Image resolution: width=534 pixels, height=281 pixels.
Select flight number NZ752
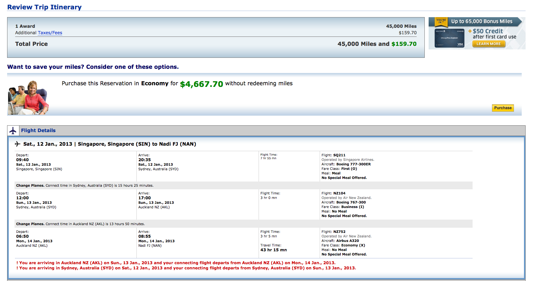[x=339, y=232]
